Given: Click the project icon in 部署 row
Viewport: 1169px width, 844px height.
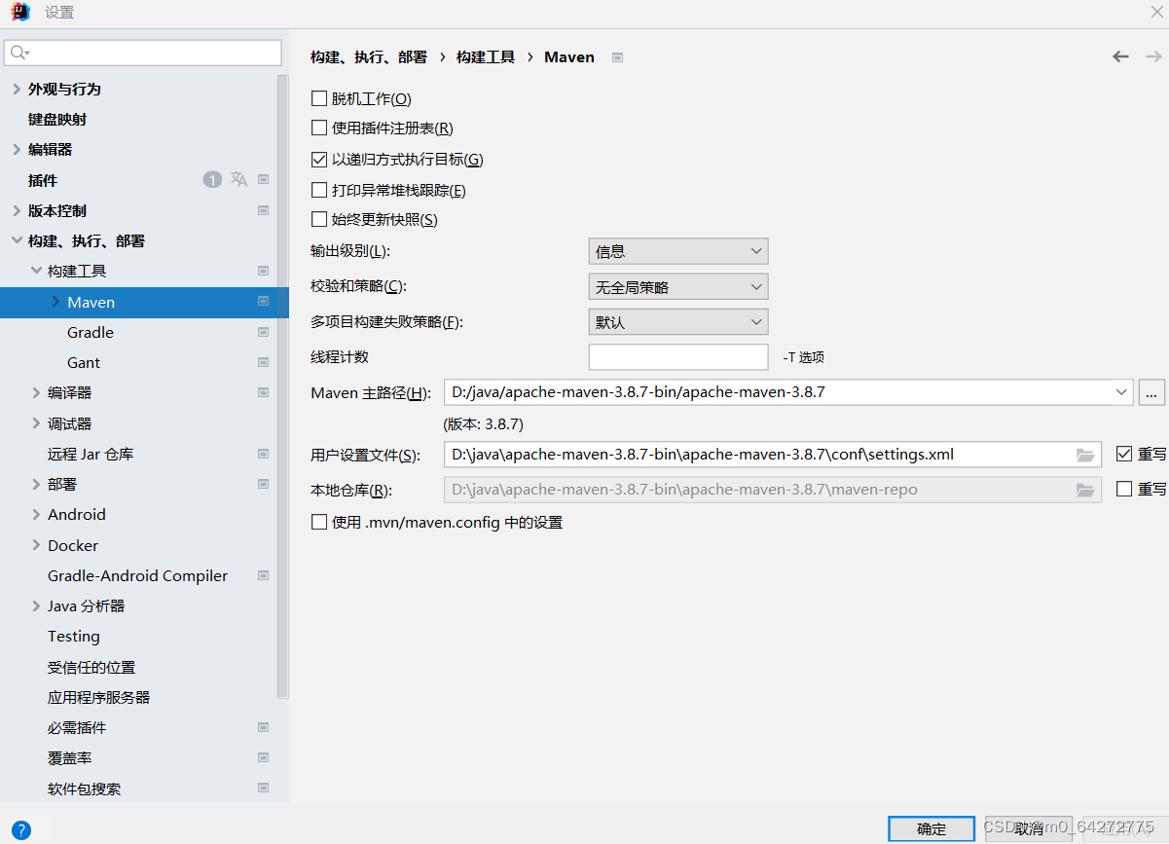Looking at the screenshot, I should pyautogui.click(x=263, y=484).
